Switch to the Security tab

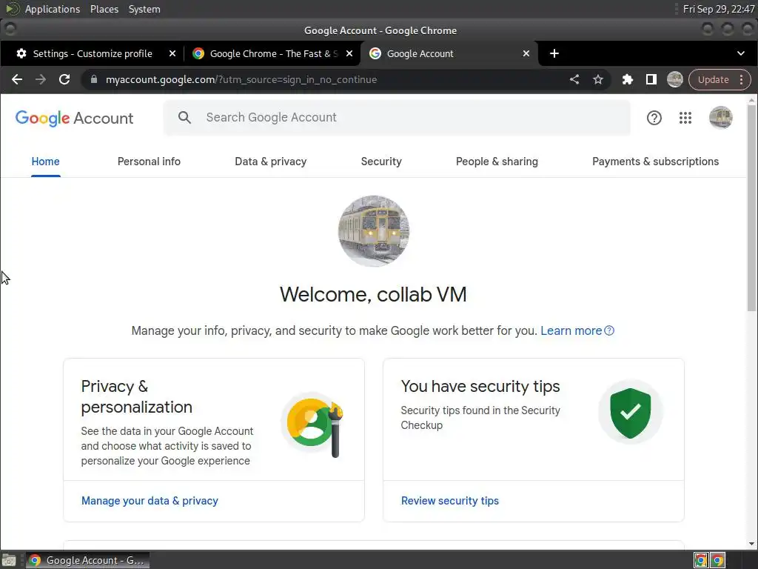click(381, 162)
